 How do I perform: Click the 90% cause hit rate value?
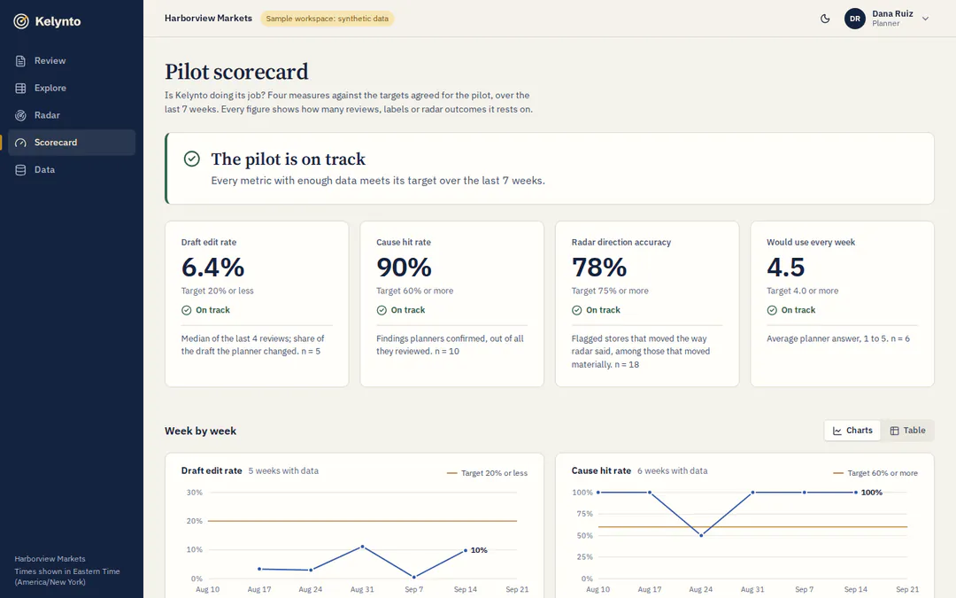coord(404,268)
